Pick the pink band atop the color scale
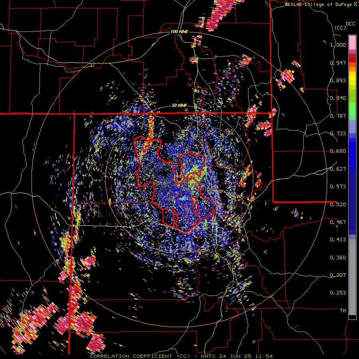Image resolution: width=359 pixels, height=359 pixels. click(352, 43)
